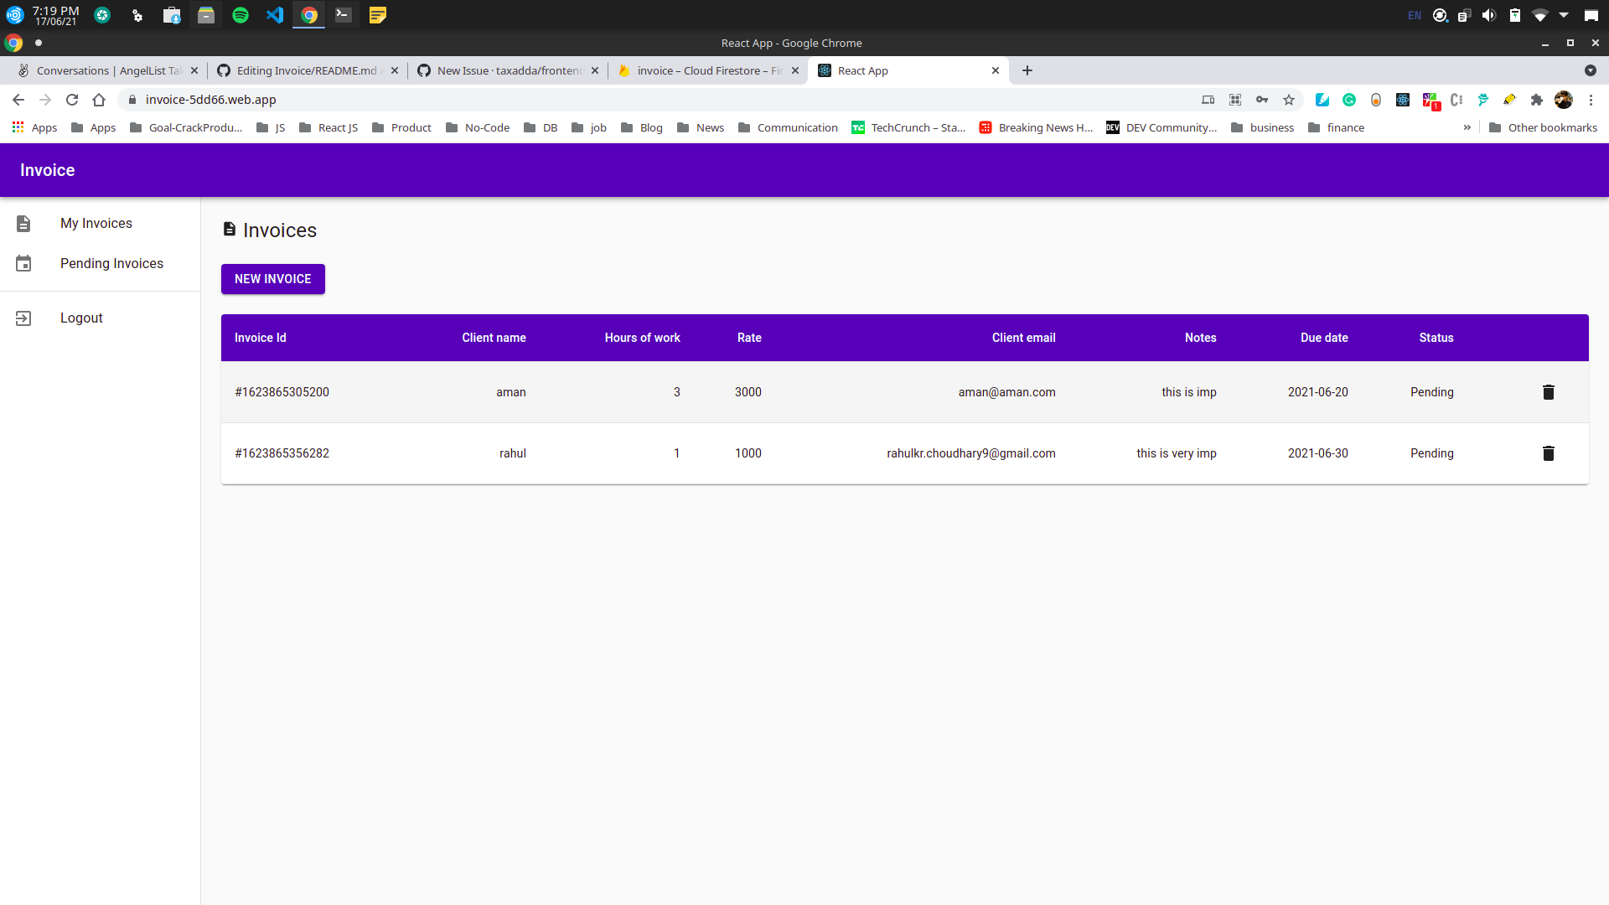Open Chrome three-dot menu

click(1591, 100)
